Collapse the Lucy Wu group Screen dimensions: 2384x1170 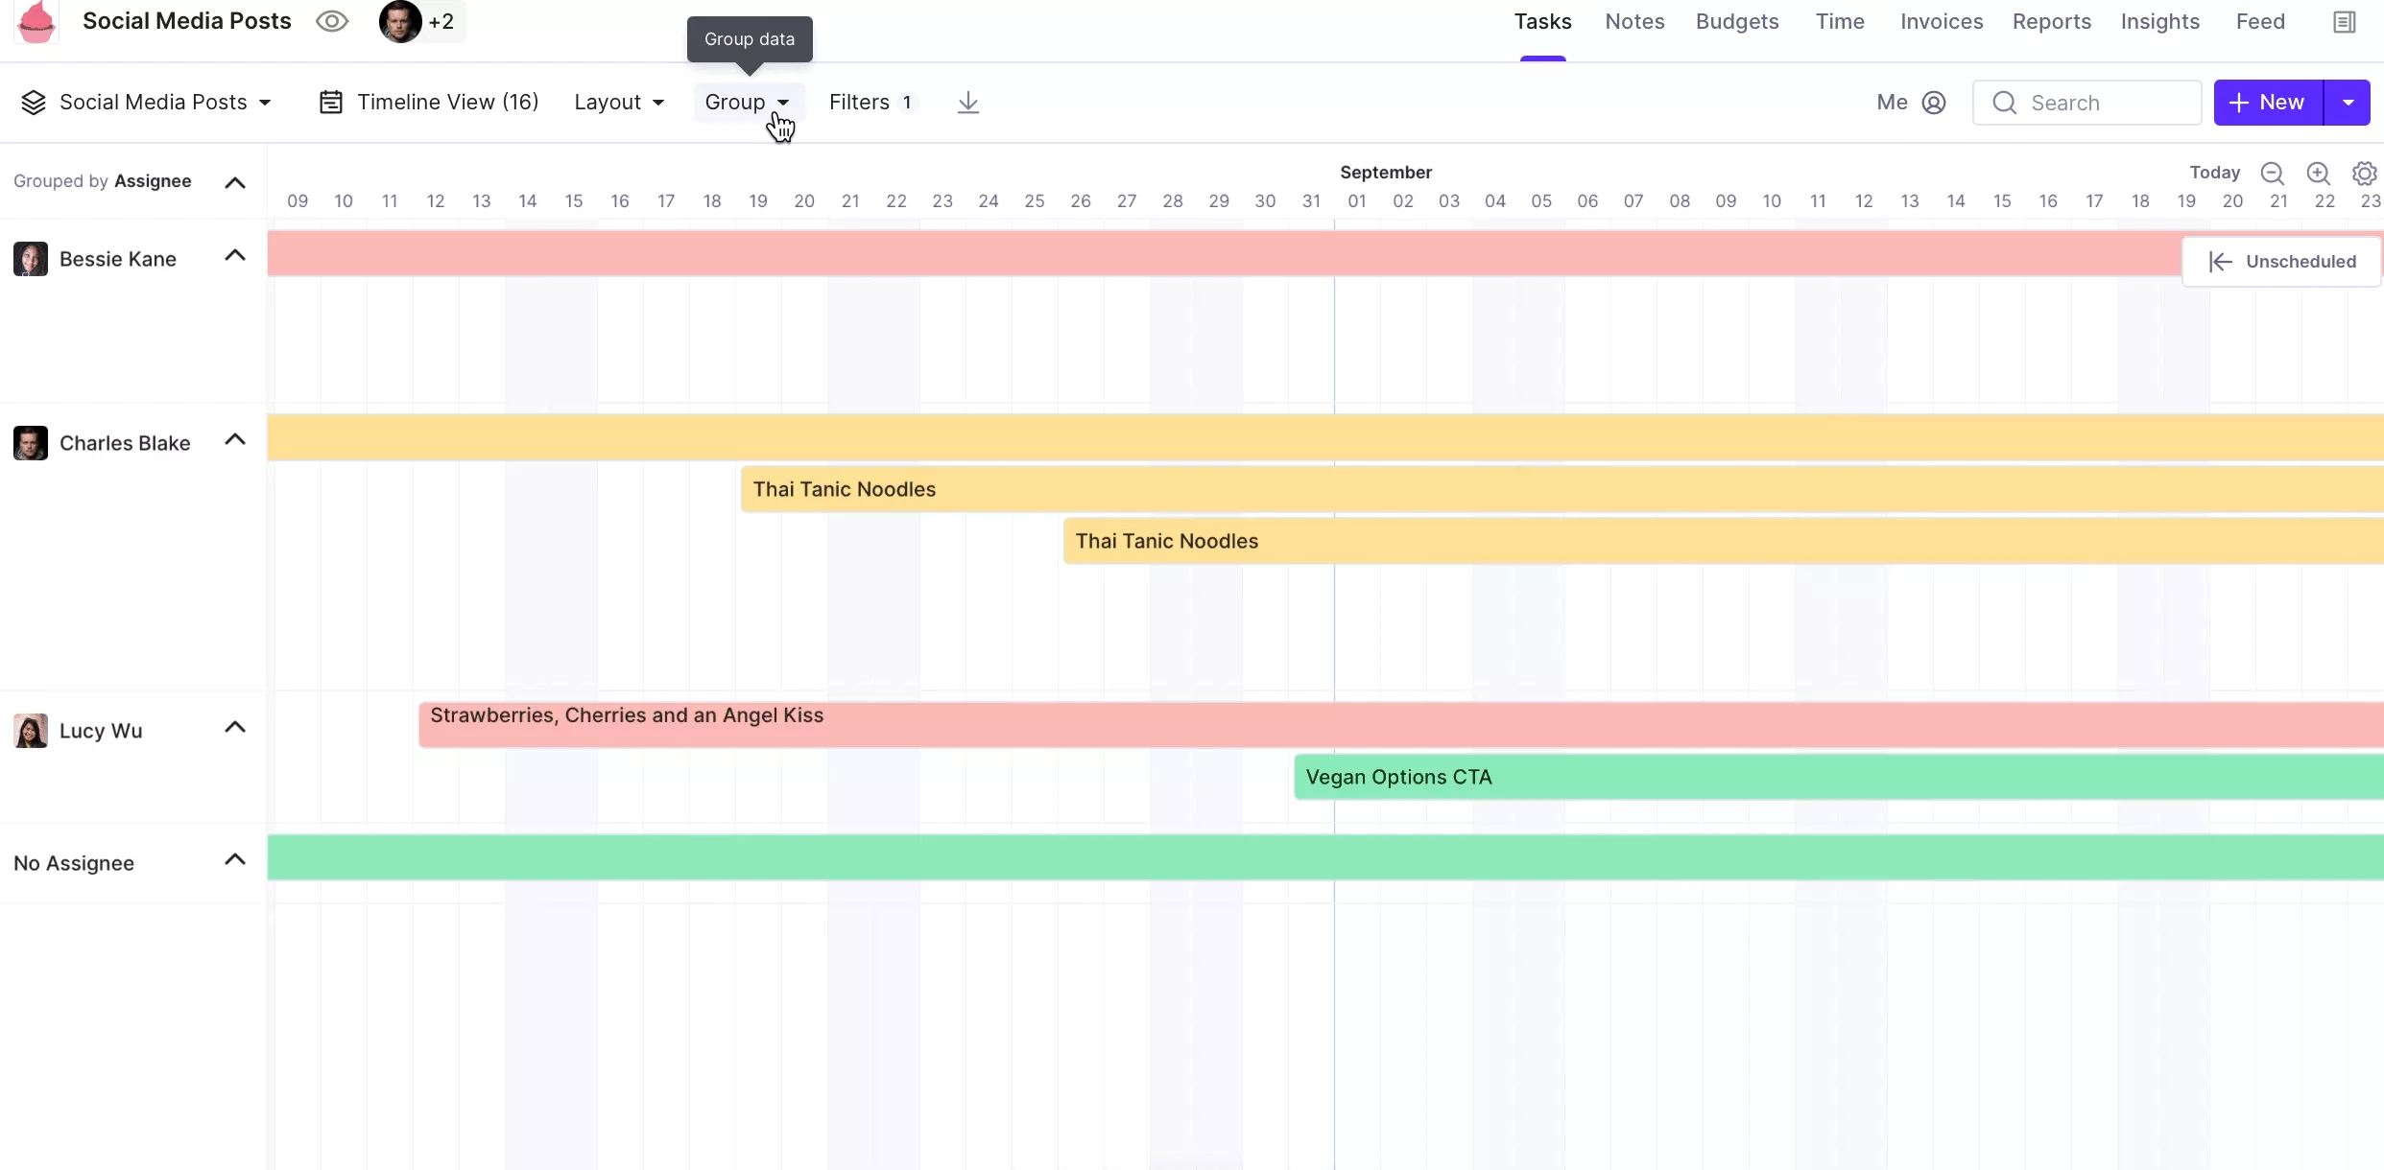[x=235, y=727]
